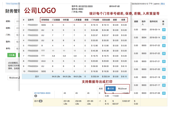Click the 门市 store input field
The image size is (170, 114).
(x=17, y=35)
